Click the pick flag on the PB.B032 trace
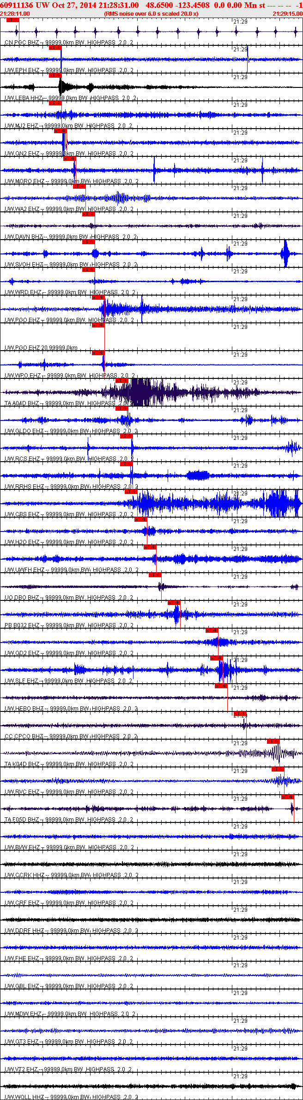 pyautogui.click(x=174, y=603)
